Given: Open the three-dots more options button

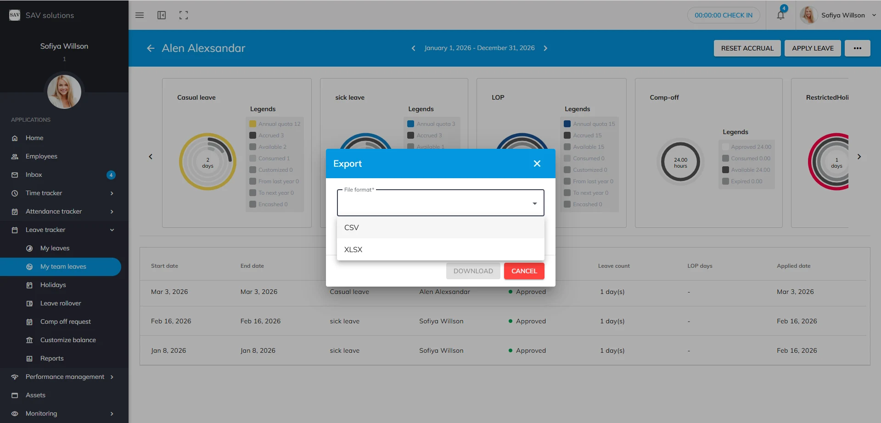Looking at the screenshot, I should pyautogui.click(x=857, y=48).
